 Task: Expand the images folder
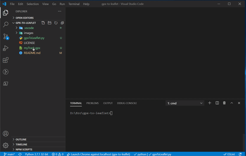(38, 33)
